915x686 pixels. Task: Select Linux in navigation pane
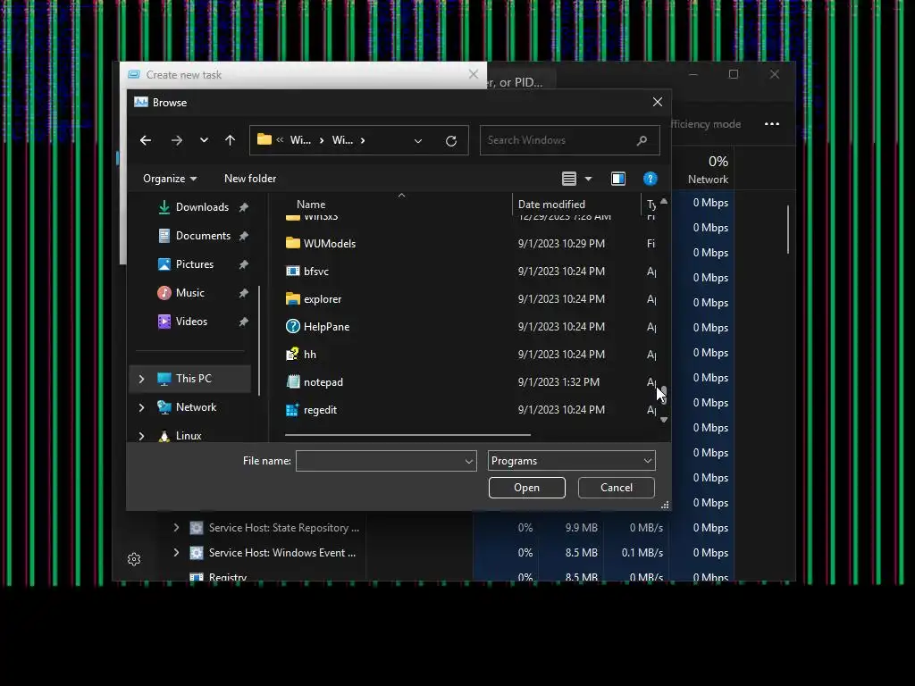pos(188,436)
